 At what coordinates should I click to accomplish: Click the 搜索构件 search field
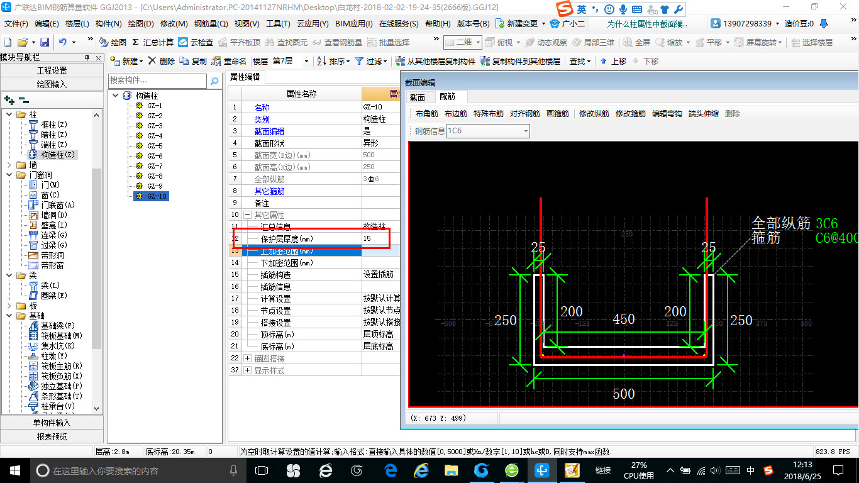click(x=158, y=80)
